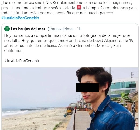Screen dimensions: 140x130
Task: Open the @brujasdelmar handle
Action: point(60,29)
